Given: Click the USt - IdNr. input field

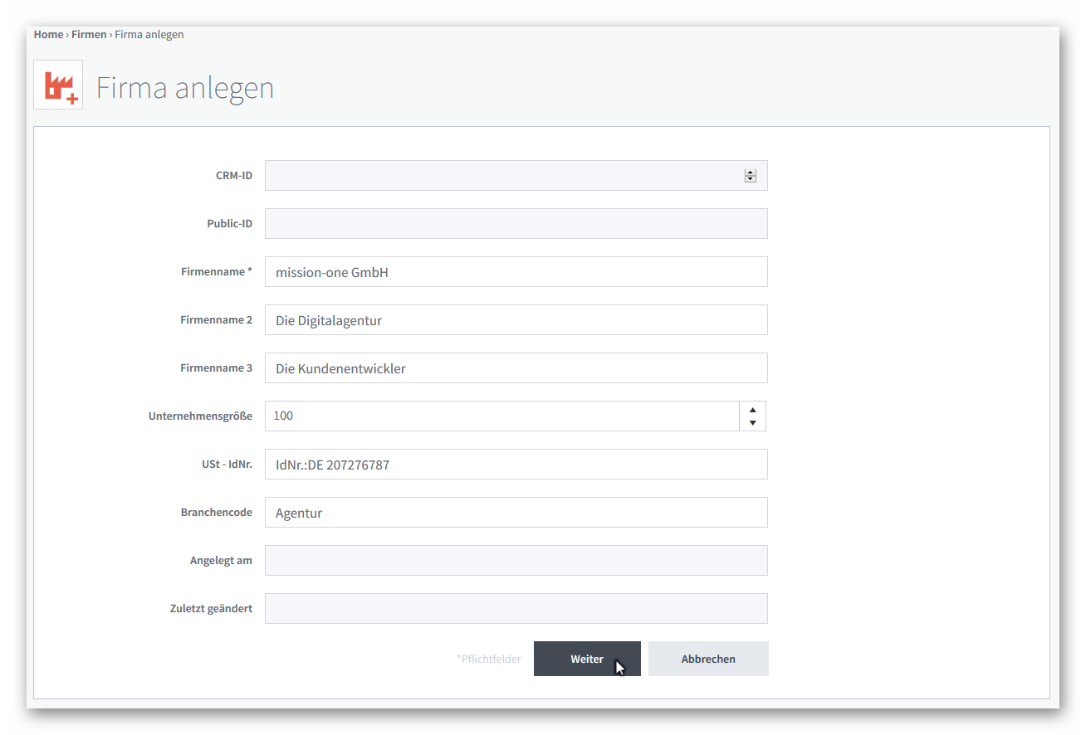Looking at the screenshot, I should (x=516, y=464).
